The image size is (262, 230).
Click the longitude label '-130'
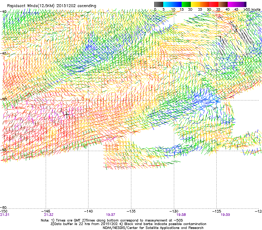(x=174, y=211)
